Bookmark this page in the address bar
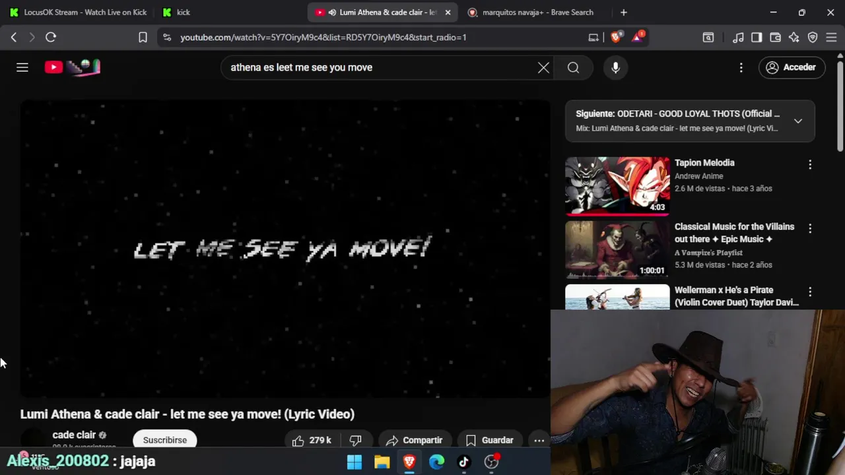The image size is (845, 475). point(143,38)
